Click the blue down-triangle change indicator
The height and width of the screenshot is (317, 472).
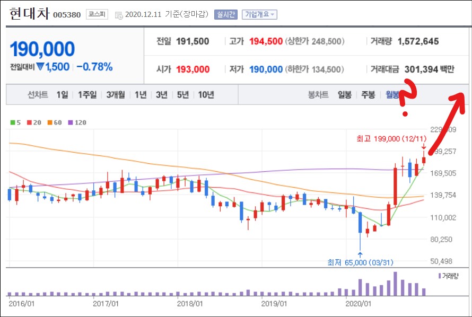(x=40, y=66)
